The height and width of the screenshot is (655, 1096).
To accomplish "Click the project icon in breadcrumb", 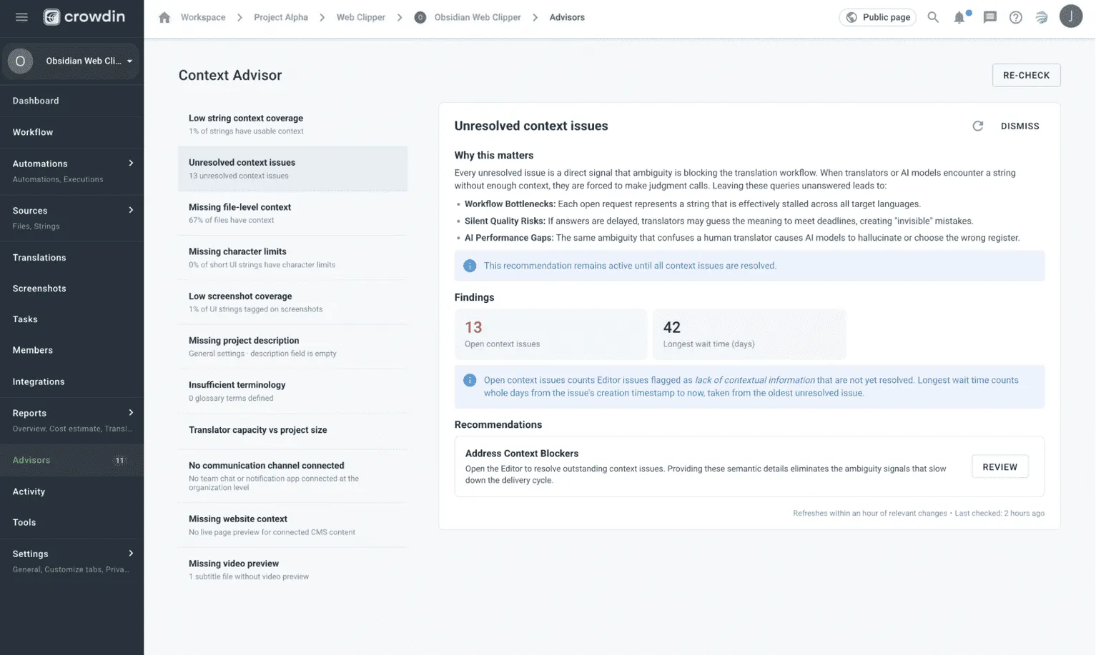I will pyautogui.click(x=420, y=17).
